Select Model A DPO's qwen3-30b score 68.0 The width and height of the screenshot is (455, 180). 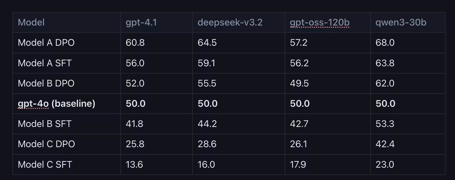[385, 43]
